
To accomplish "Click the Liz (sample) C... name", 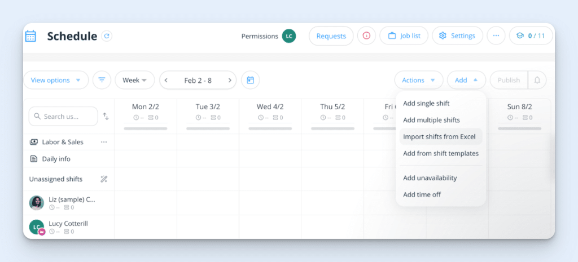I will 72,199.
